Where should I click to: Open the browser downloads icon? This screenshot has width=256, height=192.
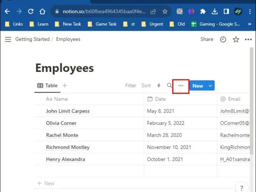pyautogui.click(x=214, y=11)
